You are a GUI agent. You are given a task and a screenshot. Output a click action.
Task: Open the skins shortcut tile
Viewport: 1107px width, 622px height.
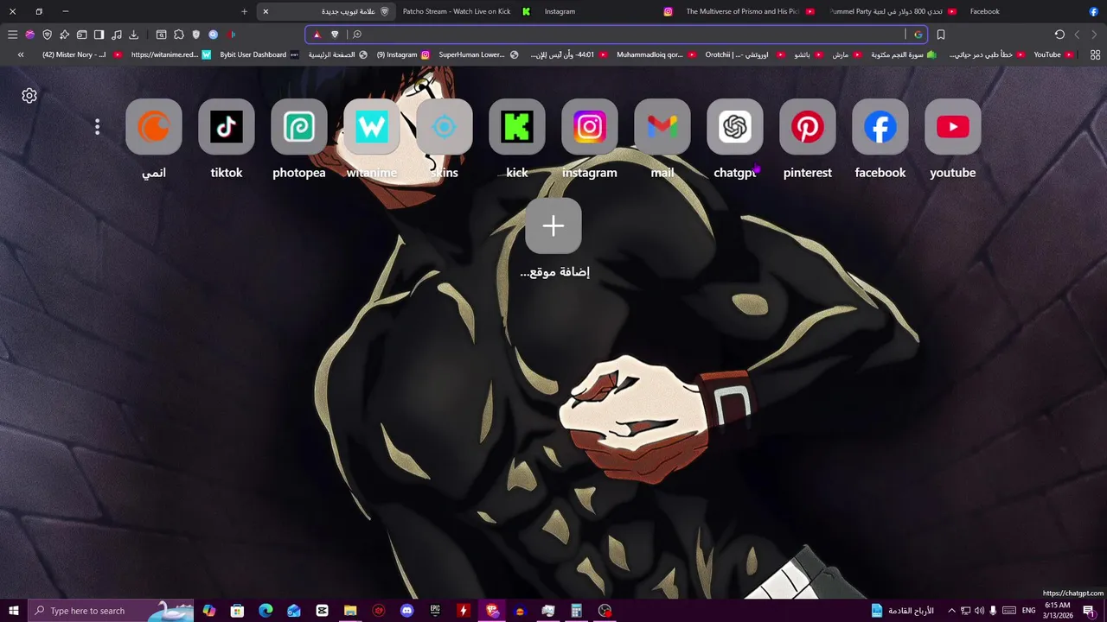click(445, 127)
